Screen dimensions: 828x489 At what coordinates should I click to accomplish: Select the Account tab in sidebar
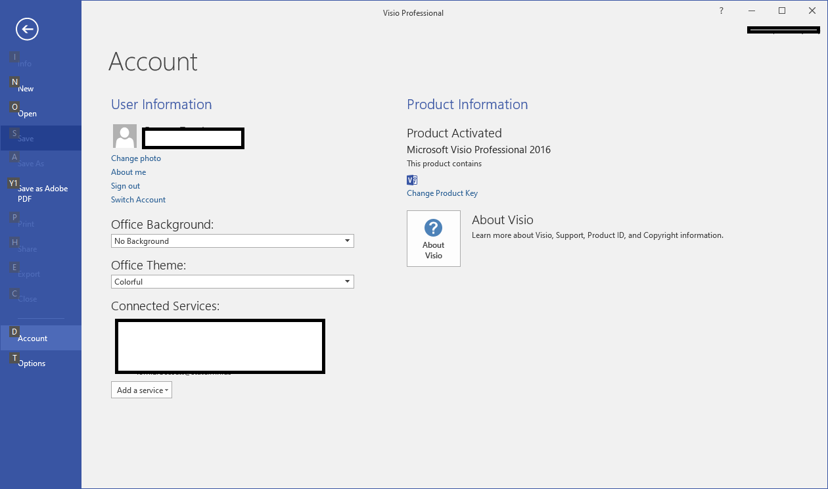pyautogui.click(x=41, y=338)
